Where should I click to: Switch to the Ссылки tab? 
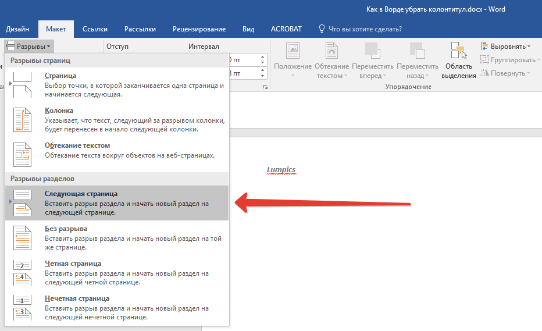pos(95,29)
